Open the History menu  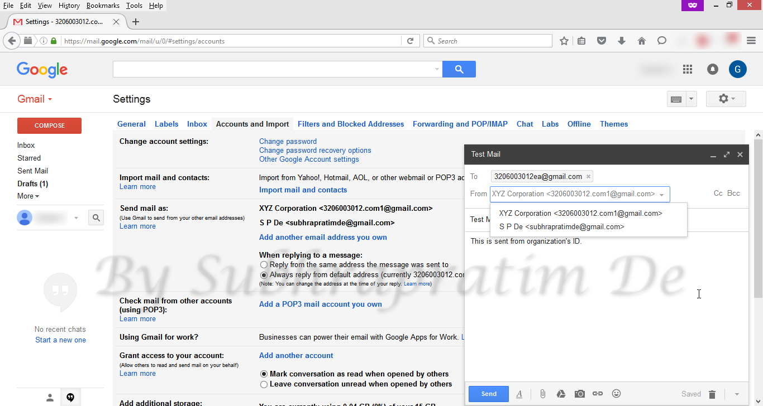[x=69, y=6]
